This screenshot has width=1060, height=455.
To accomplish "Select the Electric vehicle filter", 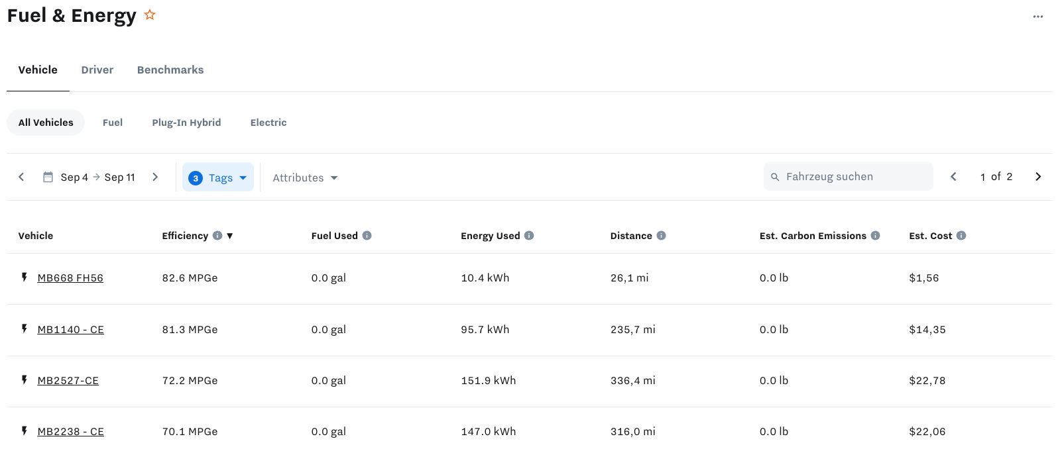I will pyautogui.click(x=268, y=122).
